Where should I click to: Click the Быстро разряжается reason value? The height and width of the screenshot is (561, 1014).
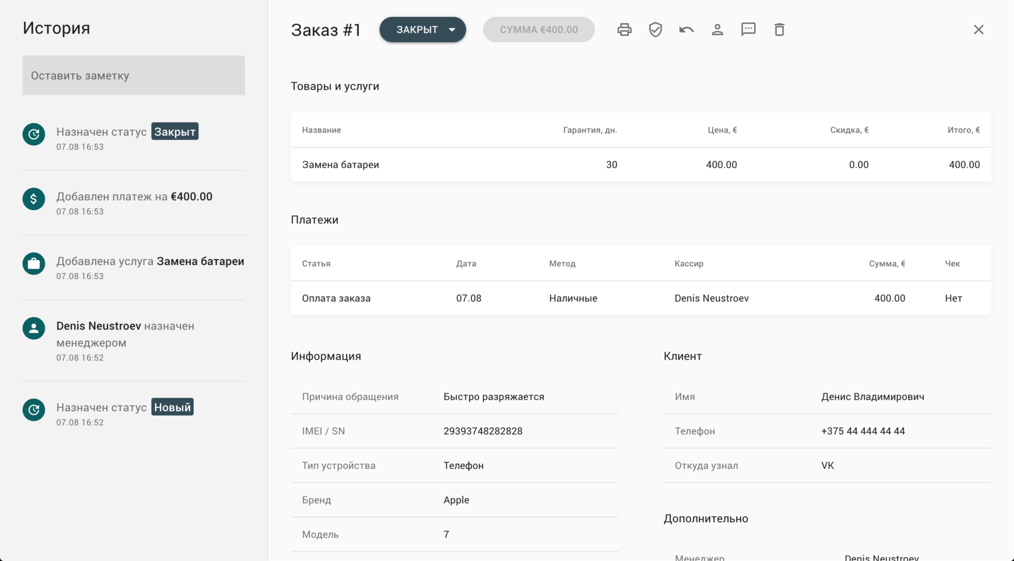494,396
